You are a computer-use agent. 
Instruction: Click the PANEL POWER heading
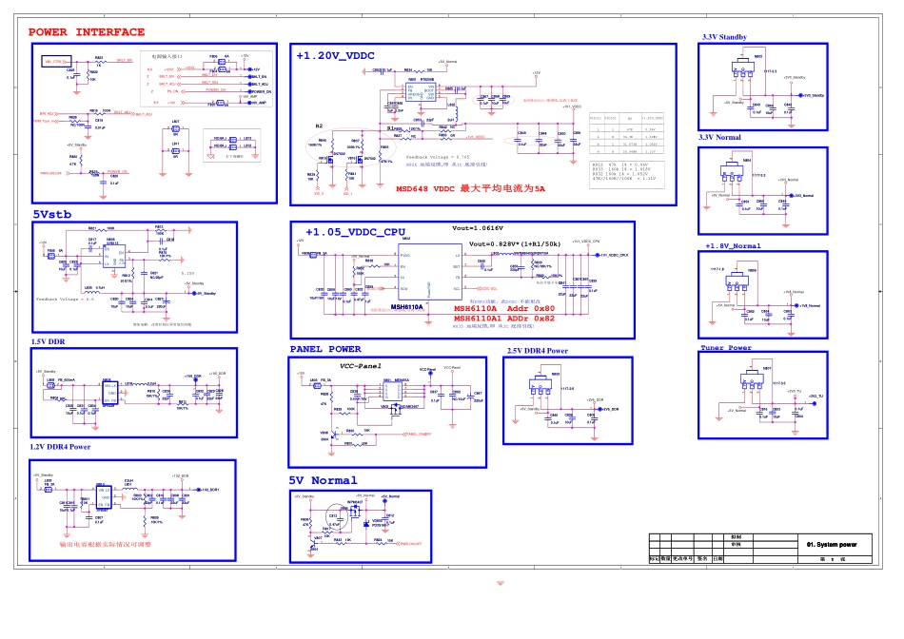[325, 349]
